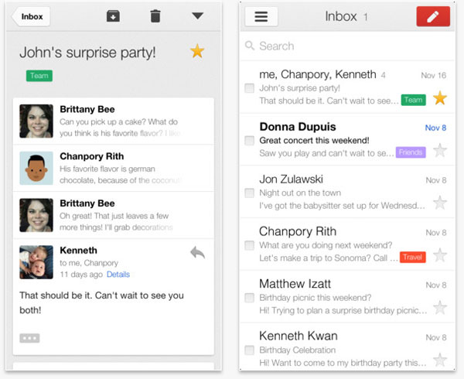464x379 pixels.
Task: Select the Donna Dupuis email checkbox
Action: [249, 141]
